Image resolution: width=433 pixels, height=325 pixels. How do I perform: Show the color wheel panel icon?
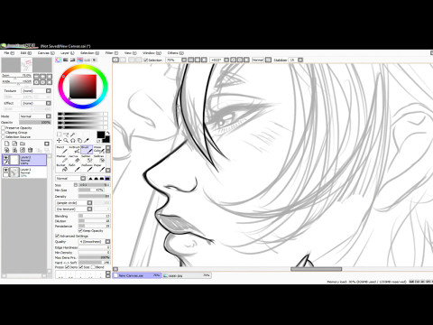(x=59, y=60)
